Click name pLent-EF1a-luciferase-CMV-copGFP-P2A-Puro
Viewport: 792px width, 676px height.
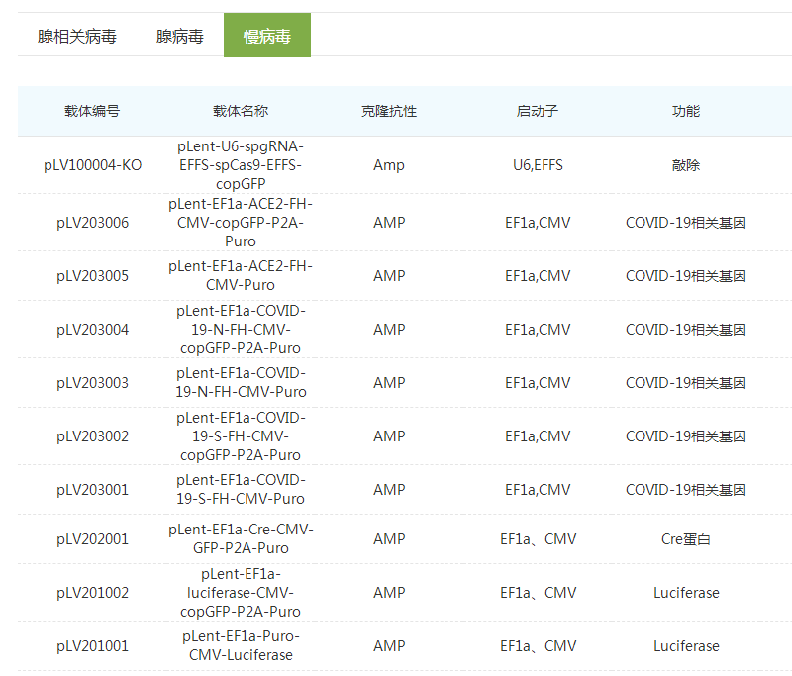(x=241, y=593)
